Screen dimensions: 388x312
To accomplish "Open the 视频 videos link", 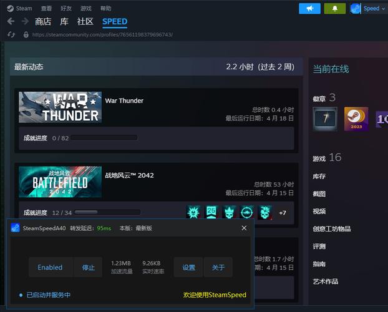I will 319,211.
